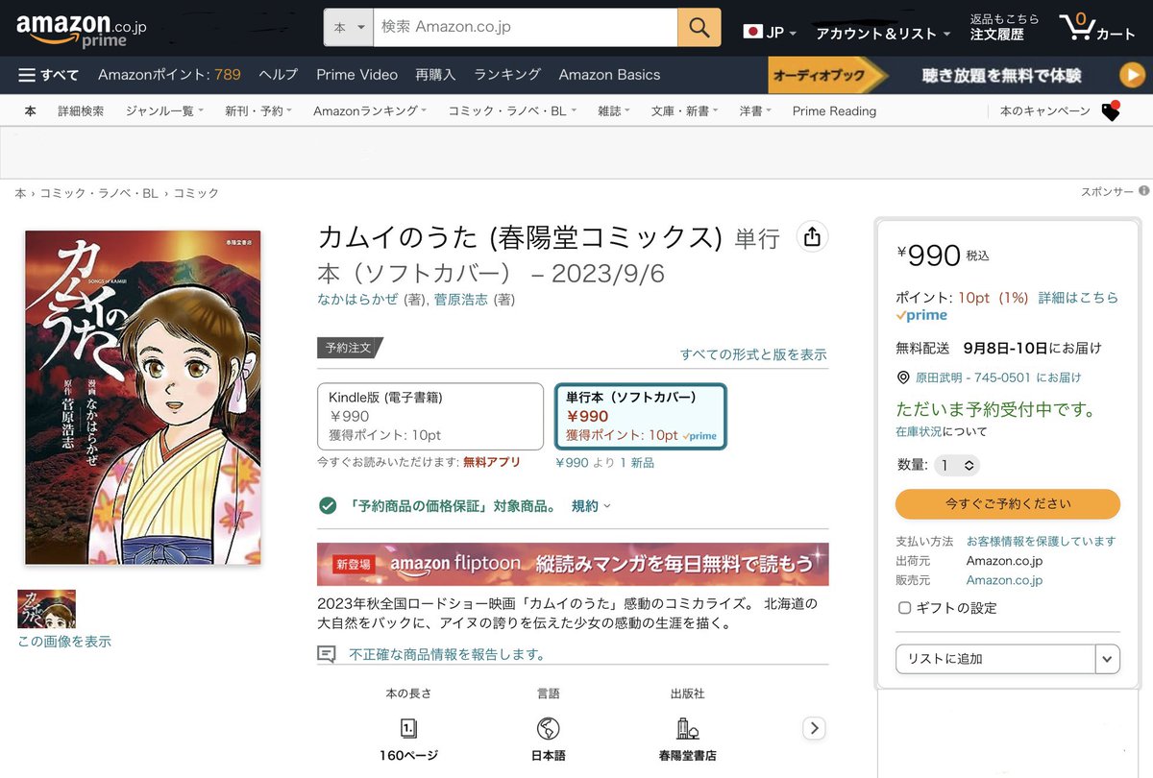1153x778 pixels.
Task: Click the Amazon.co.jp seller link
Action: pyautogui.click(x=1004, y=580)
